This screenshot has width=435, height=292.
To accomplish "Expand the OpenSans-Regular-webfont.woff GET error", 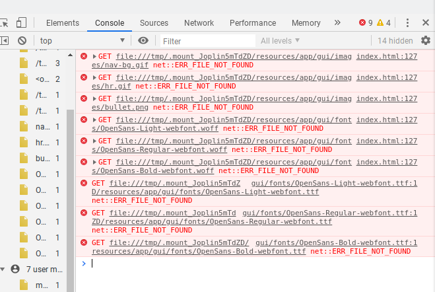I will (94, 141).
